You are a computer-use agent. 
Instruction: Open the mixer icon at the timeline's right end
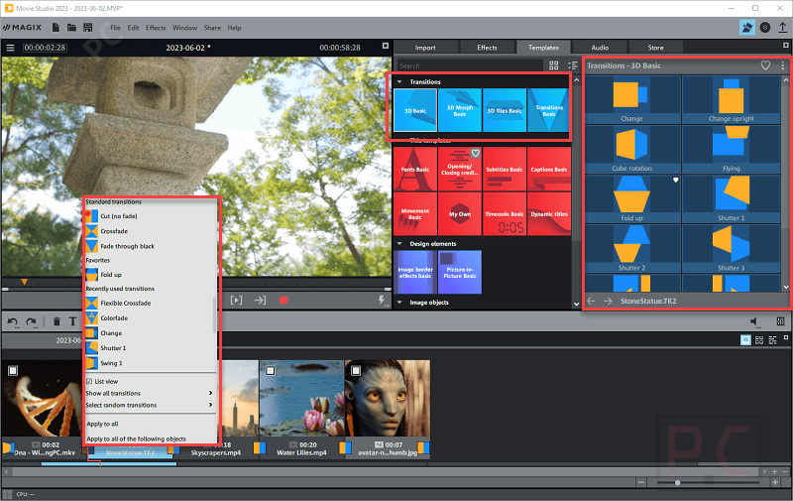780,321
